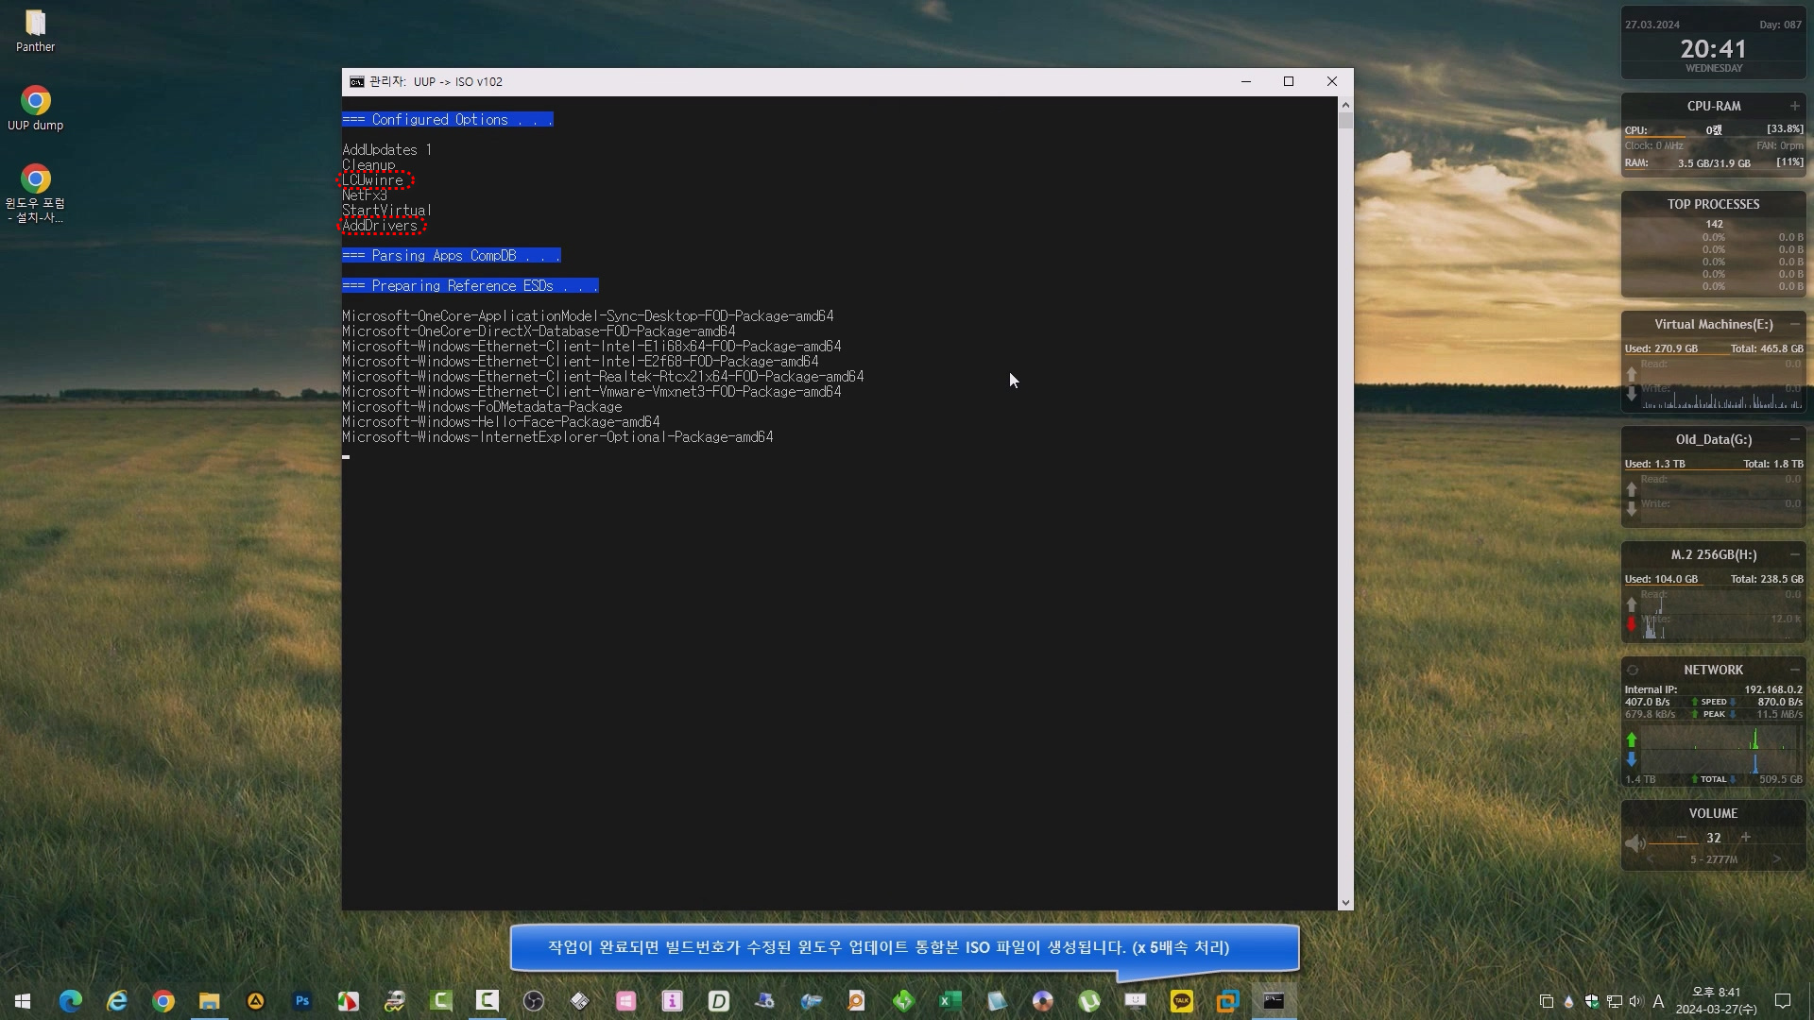Open the notification center

[x=1783, y=1001]
